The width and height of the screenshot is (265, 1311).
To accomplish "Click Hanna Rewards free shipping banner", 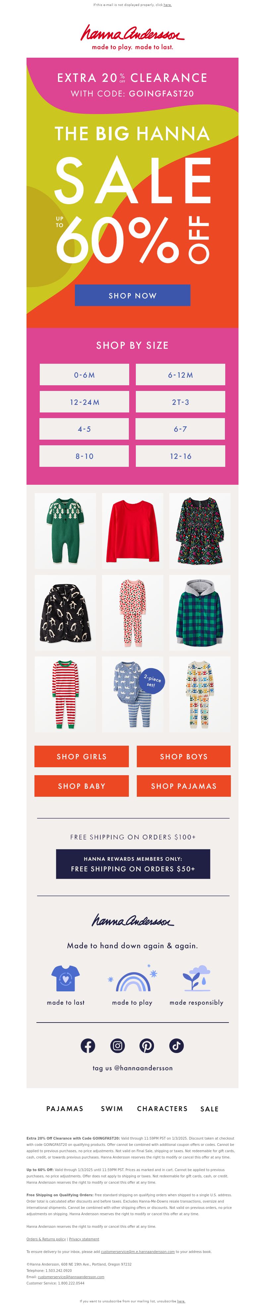I will point(133,864).
